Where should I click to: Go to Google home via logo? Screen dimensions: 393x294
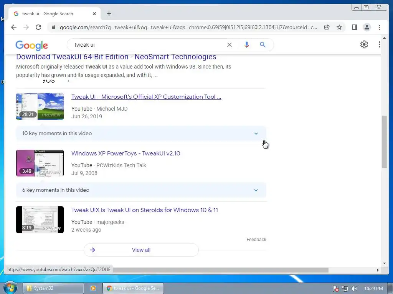(x=31, y=45)
